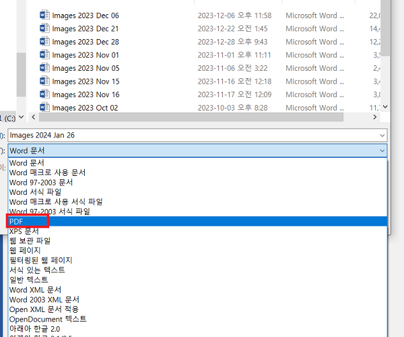The height and width of the screenshot is (337, 404).
Task: Click Word icon of Images 2023 Dec 21
Action: click(x=44, y=28)
